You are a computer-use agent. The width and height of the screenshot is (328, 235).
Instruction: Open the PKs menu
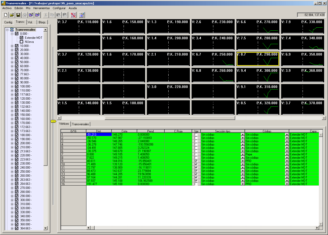[28, 8]
